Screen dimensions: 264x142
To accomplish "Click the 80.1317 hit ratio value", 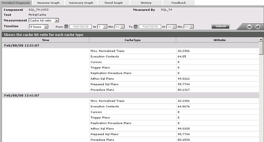I will 184,90.
